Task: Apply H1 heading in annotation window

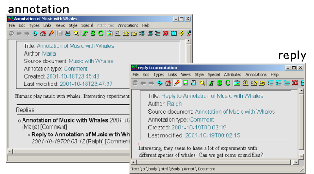Action: [118, 34]
